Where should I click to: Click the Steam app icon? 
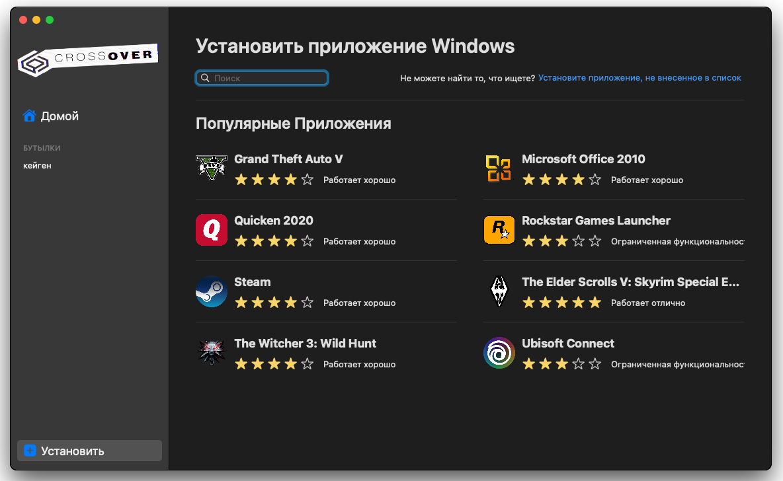(212, 291)
